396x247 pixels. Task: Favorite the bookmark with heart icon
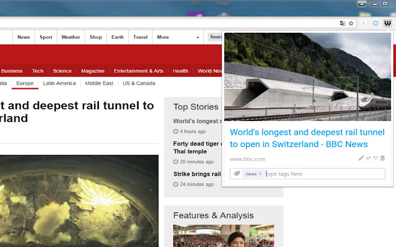click(x=376, y=158)
